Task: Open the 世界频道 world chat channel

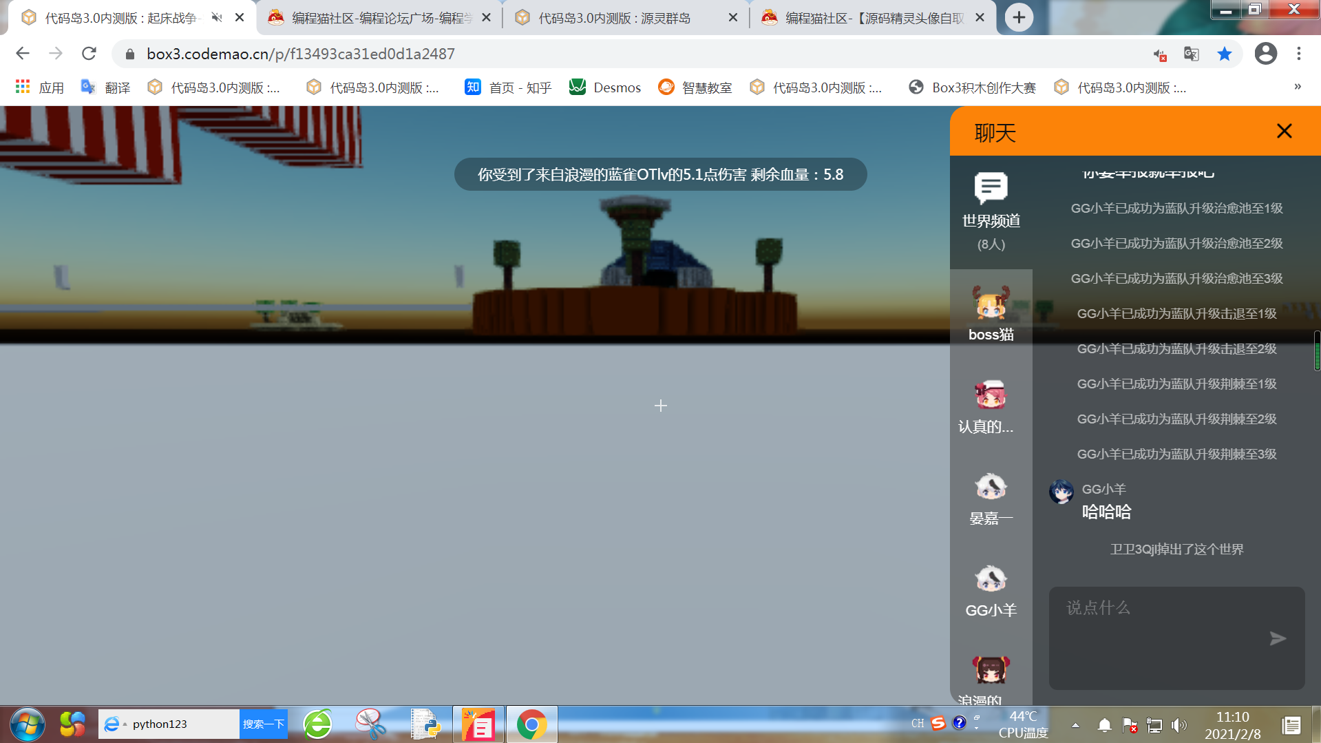Action: (991, 211)
